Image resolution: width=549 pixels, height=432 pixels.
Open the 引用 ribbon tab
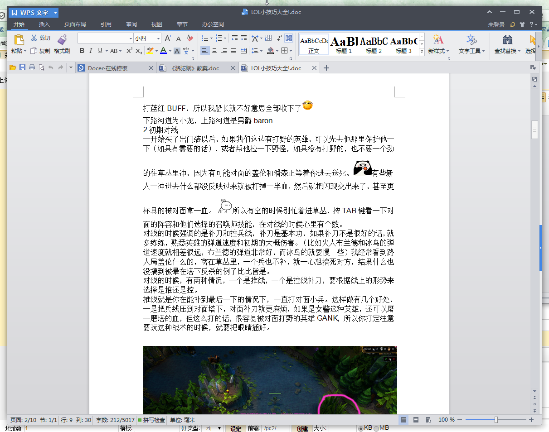coord(106,24)
